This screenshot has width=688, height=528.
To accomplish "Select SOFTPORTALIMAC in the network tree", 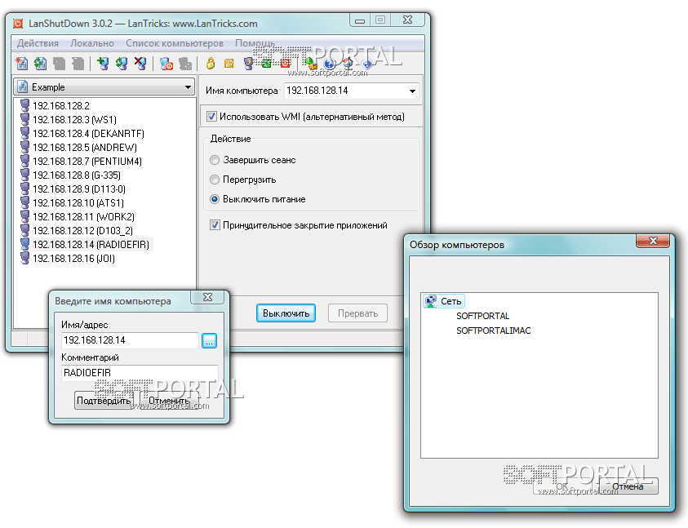I will pos(493,331).
